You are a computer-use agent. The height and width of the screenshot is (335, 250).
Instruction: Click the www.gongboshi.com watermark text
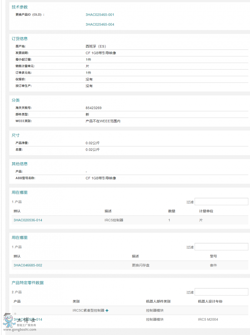[x=19, y=330]
